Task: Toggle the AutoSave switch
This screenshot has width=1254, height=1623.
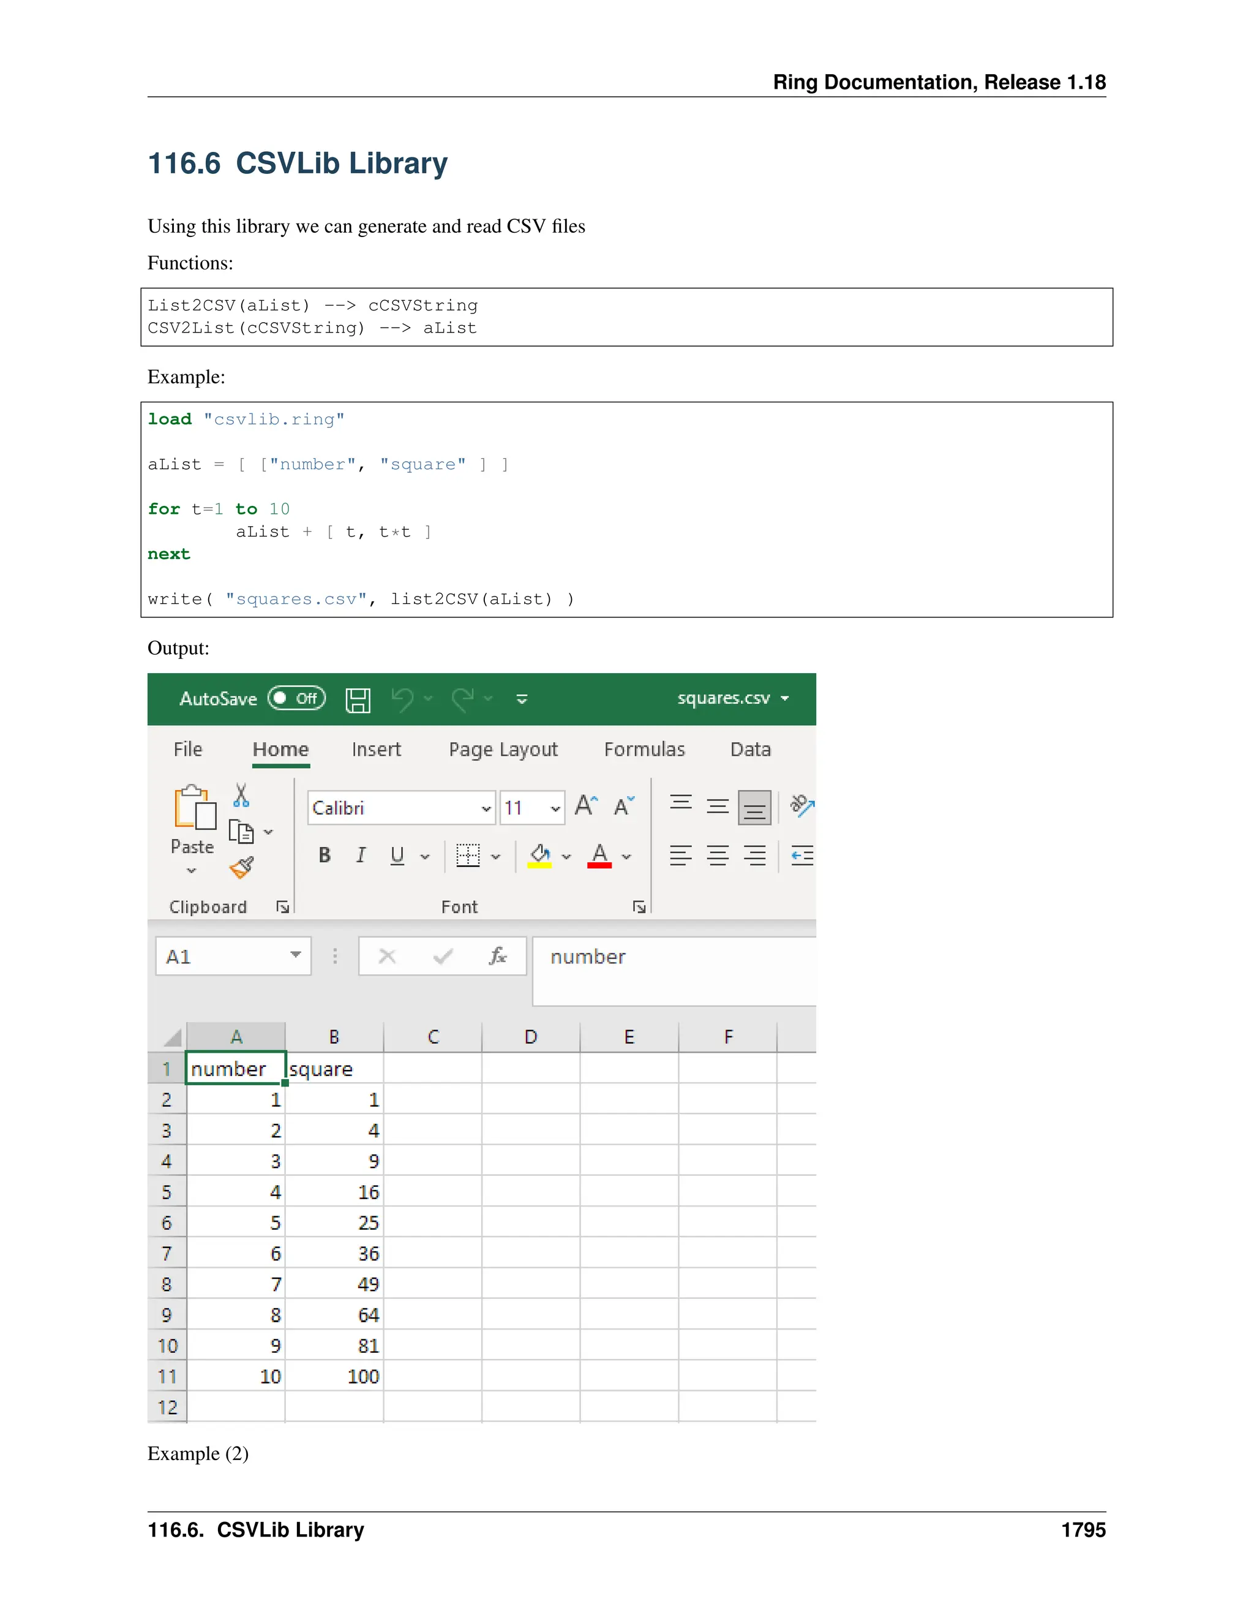Action: click(x=296, y=699)
